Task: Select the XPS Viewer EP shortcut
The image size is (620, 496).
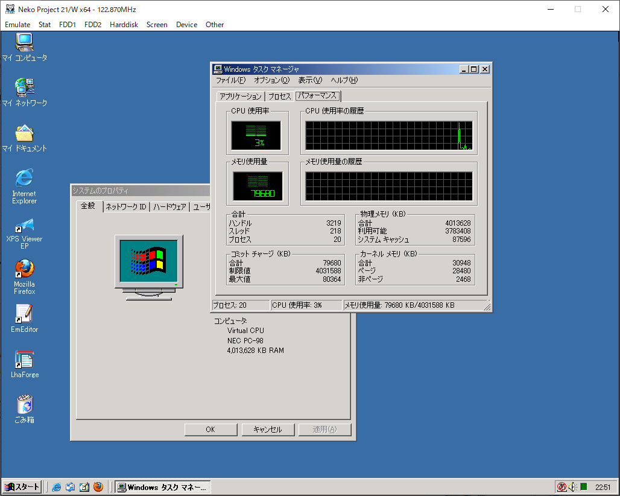Action: [25, 233]
